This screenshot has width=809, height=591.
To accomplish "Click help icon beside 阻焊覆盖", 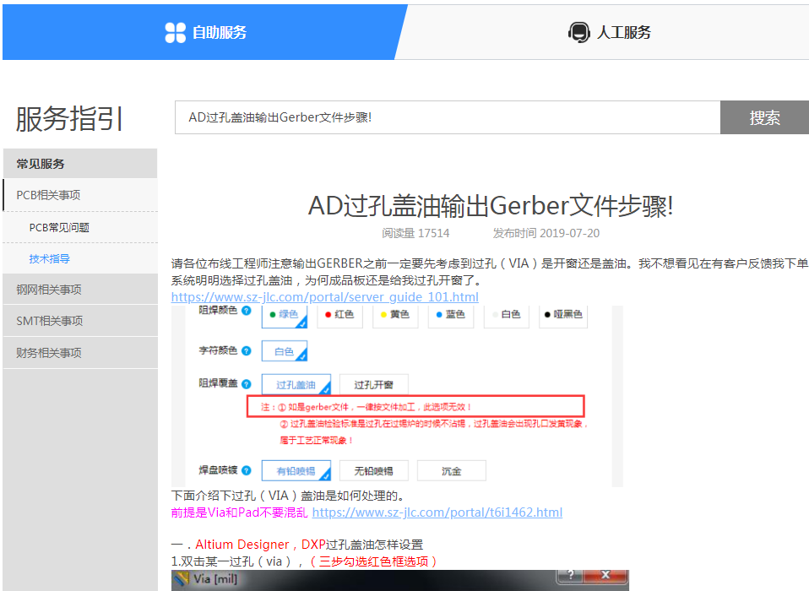I will pos(247,383).
